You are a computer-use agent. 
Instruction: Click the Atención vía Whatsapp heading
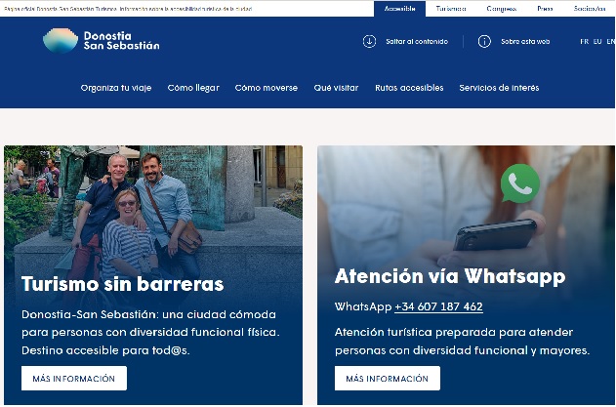tap(450, 276)
